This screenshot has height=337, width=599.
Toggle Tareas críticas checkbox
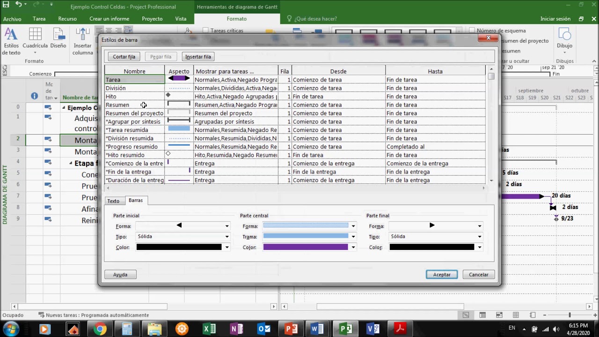(205, 30)
